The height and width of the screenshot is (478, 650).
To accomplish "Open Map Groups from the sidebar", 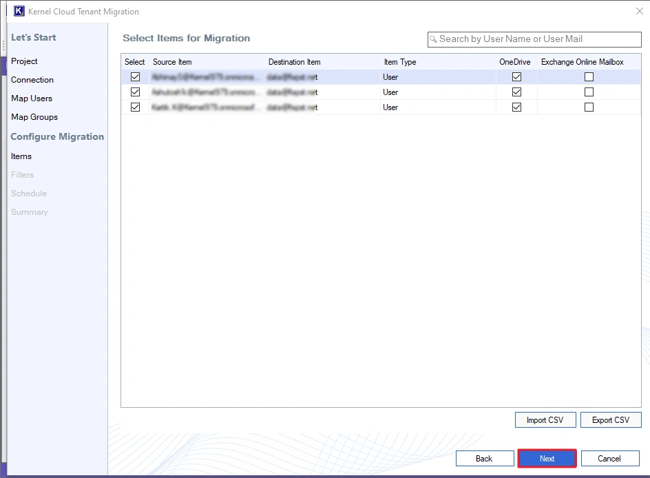I will click(x=34, y=117).
